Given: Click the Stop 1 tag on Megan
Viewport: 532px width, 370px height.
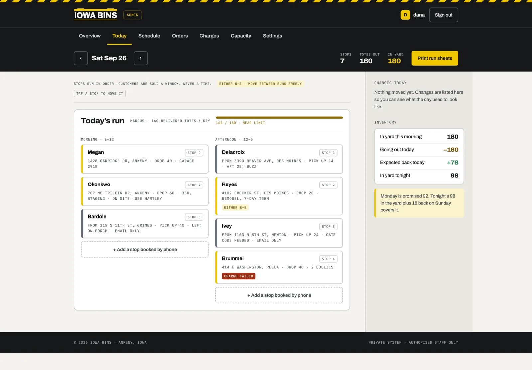Looking at the screenshot, I should point(194,153).
